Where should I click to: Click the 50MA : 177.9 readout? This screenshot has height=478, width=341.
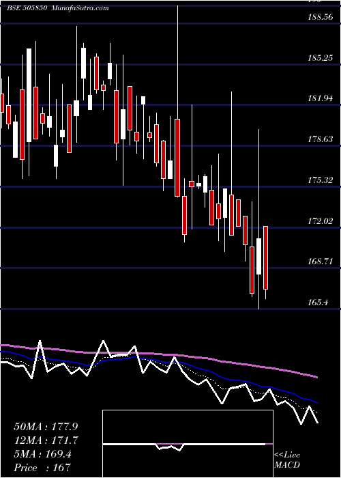point(46,427)
